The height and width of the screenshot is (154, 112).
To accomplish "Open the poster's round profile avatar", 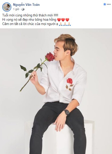I will 7,7.
